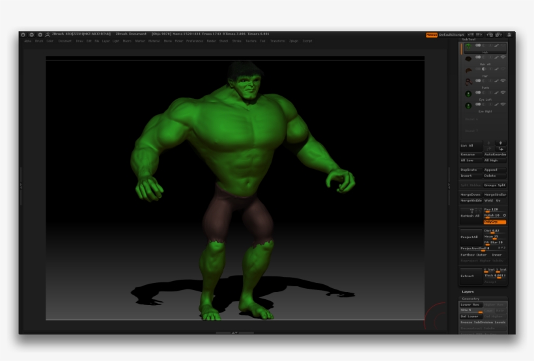Click the Duplicate button
The image size is (534, 361).
pos(471,170)
